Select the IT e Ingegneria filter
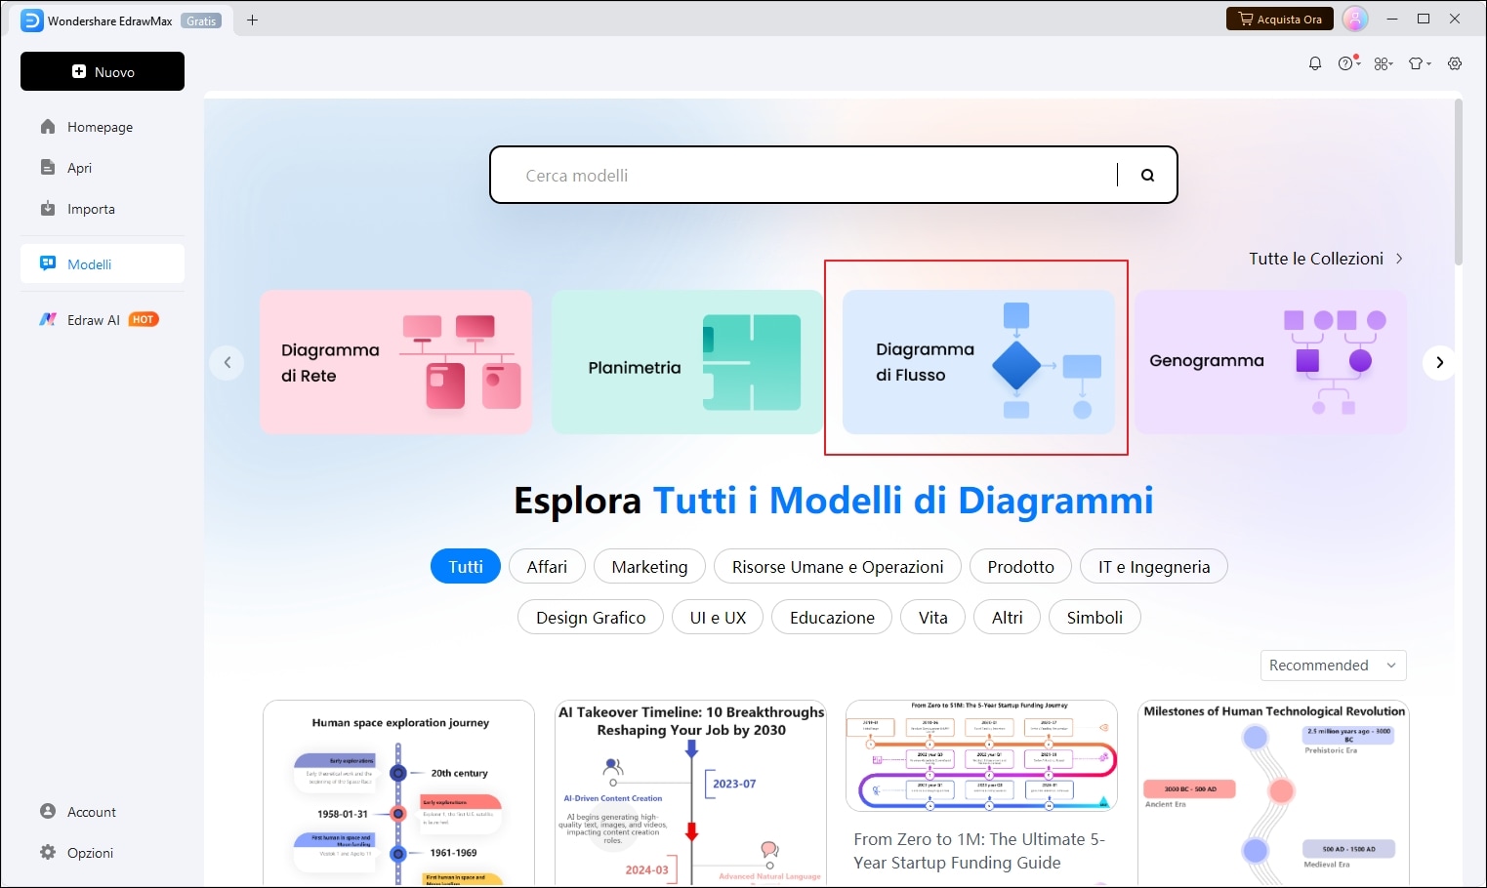 pos(1153,567)
